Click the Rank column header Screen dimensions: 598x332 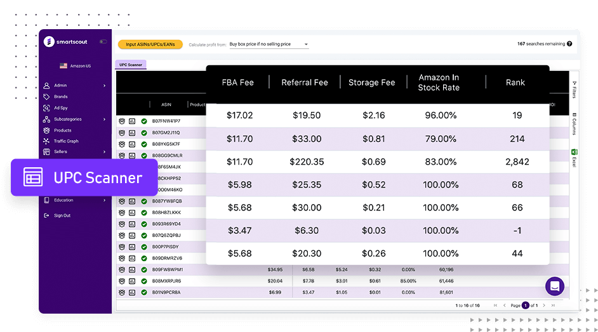(x=515, y=82)
